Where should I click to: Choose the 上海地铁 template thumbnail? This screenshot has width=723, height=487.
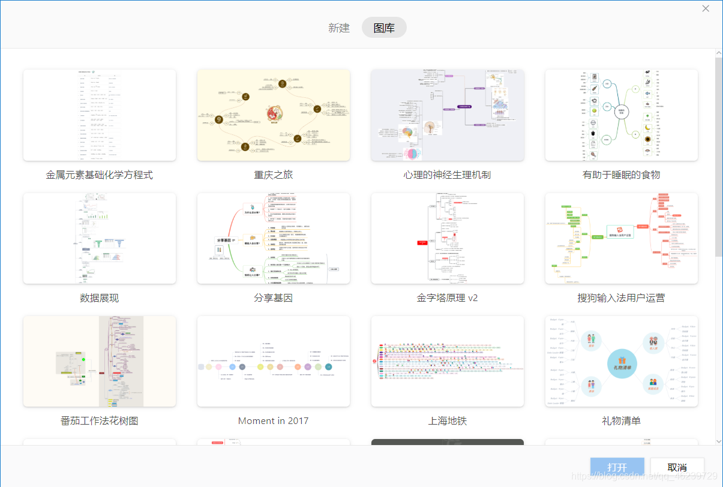click(448, 362)
